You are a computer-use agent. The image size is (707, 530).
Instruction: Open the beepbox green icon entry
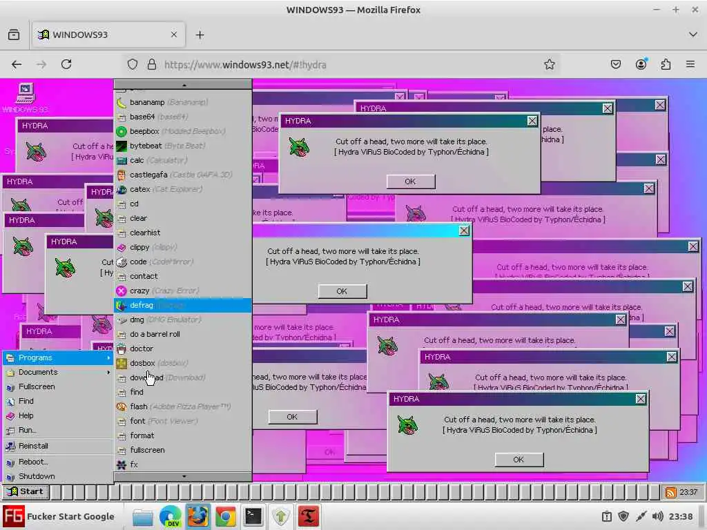click(x=182, y=131)
